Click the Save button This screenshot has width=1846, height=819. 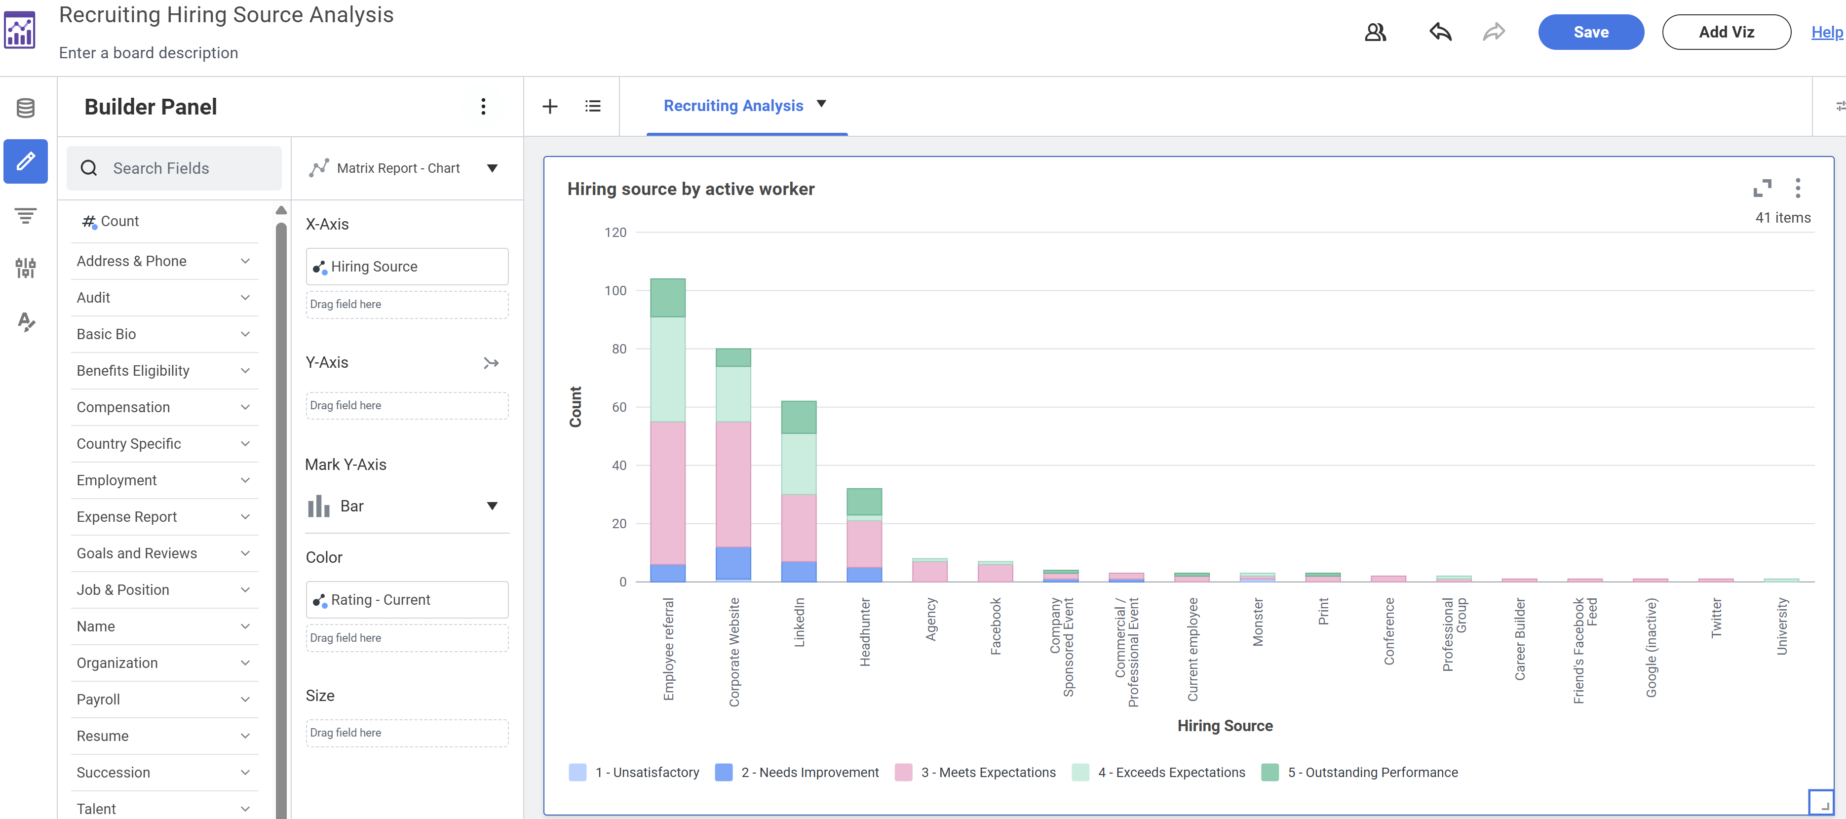(1591, 32)
